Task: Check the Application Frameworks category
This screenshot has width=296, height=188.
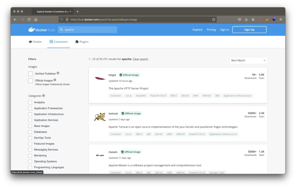Action: click(x=30, y=108)
